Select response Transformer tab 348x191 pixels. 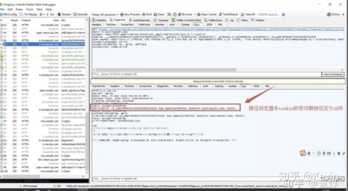tap(99, 86)
